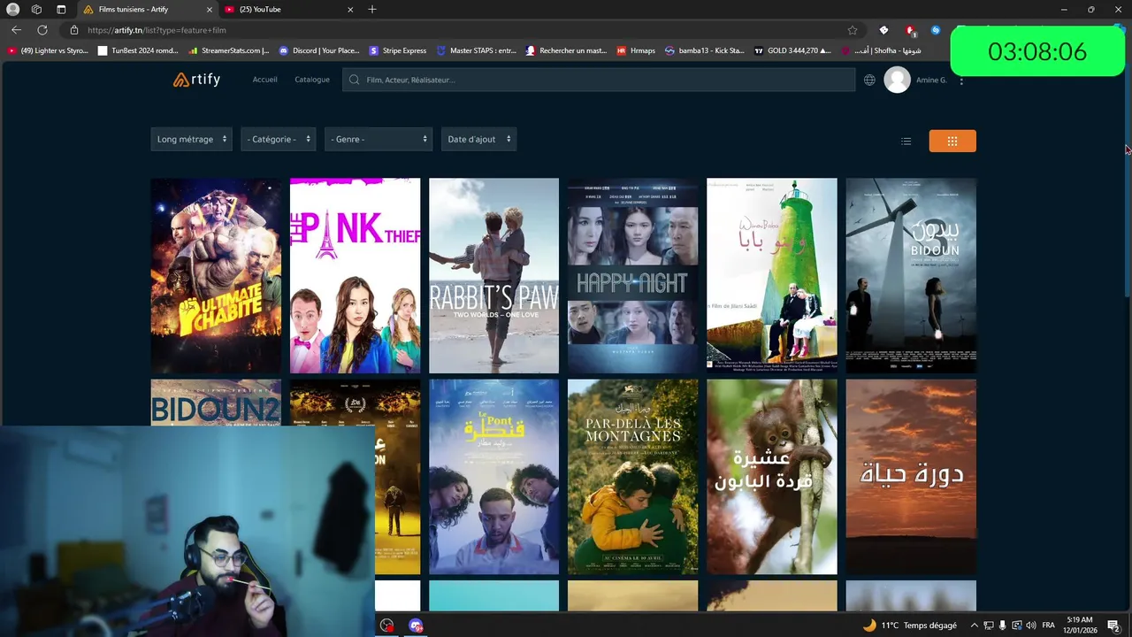Open the Bidoun wind turbine poster

(x=911, y=275)
